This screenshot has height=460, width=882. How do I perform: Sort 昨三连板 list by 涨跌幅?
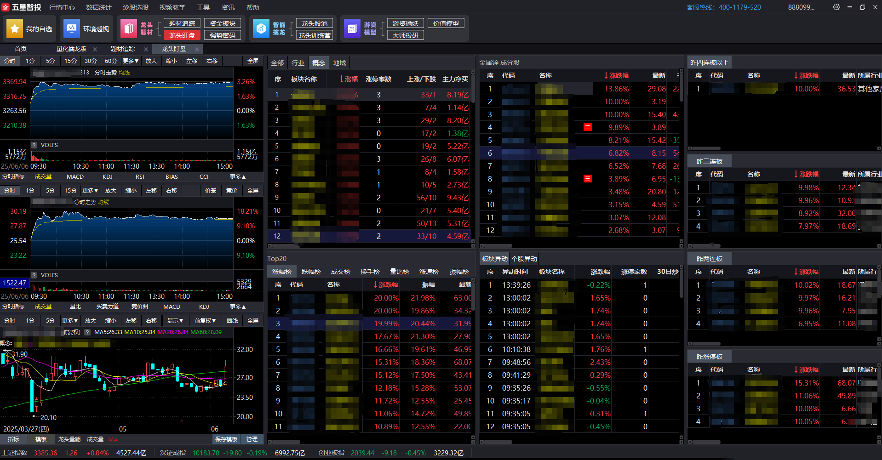[x=806, y=174]
